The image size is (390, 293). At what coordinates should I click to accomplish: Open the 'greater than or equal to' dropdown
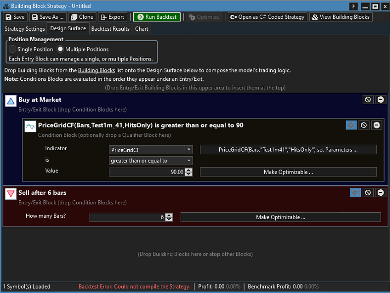151,161
